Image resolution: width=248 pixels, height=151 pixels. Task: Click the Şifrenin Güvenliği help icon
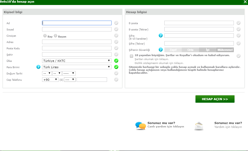coord(160,50)
